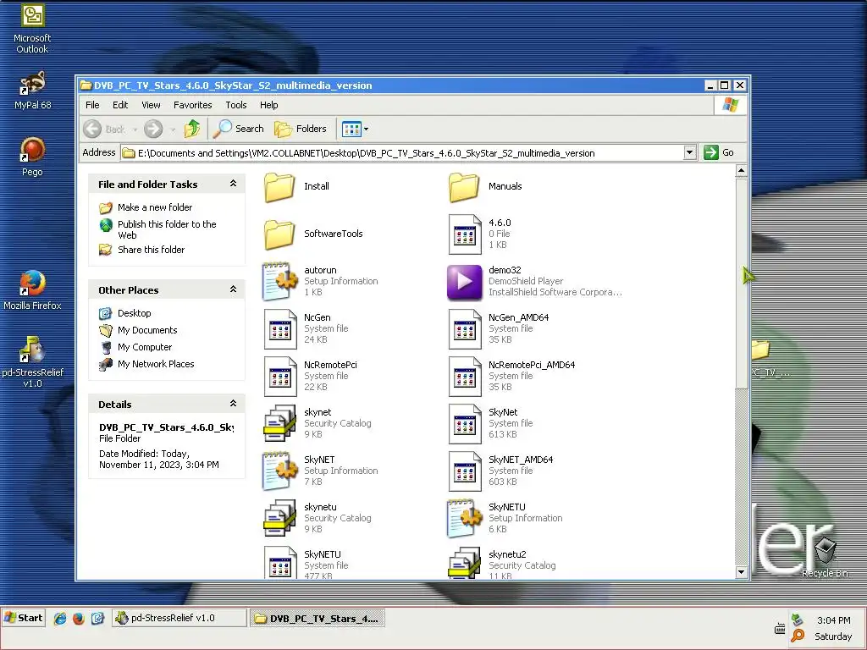
Task: Click the vertical scrollbar thumb in file list
Action: [x=742, y=283]
